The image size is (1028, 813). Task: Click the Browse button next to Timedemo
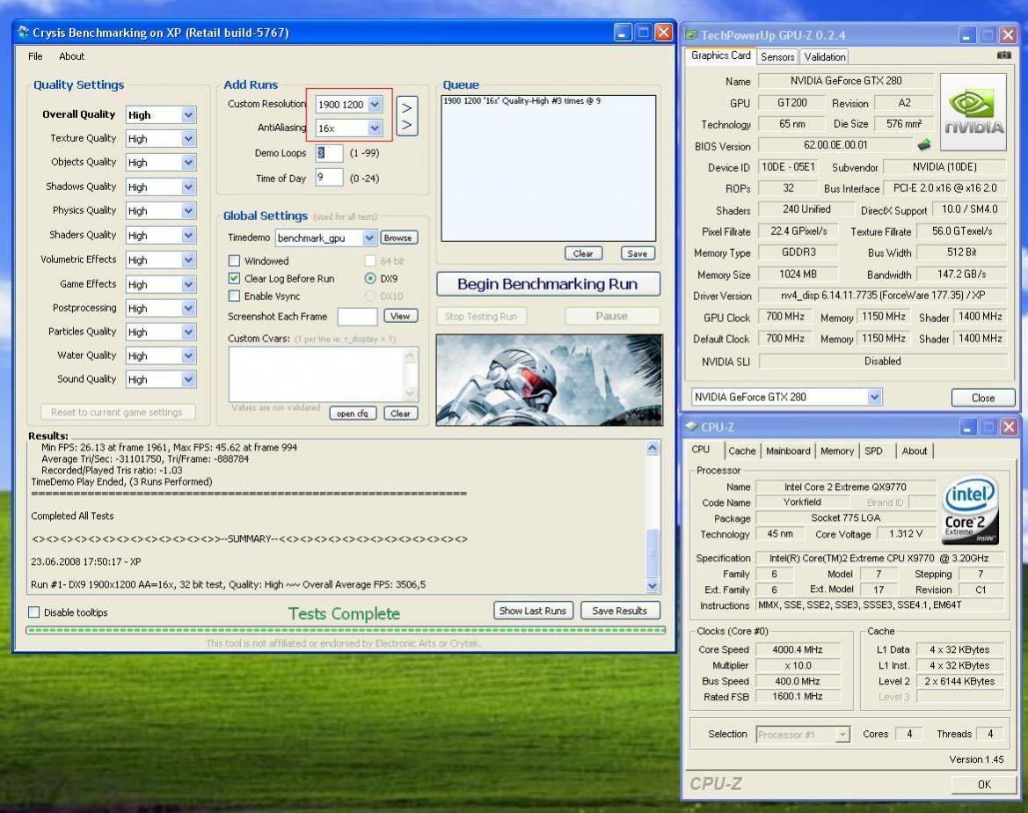click(398, 238)
